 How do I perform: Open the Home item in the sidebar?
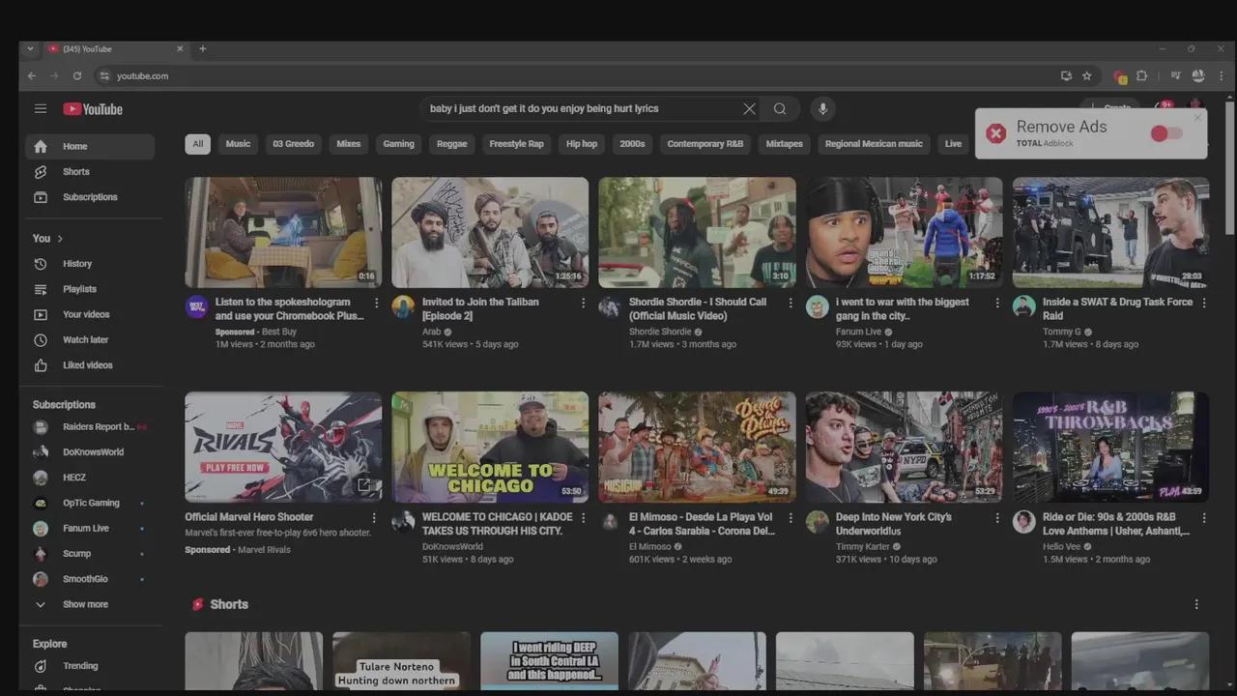click(90, 147)
